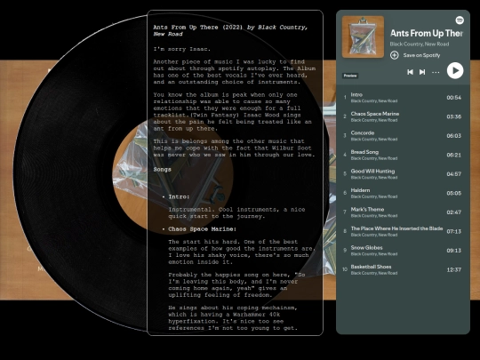Open the album cover thumbnail
Viewport: 480px width, 360px height.
[363, 36]
